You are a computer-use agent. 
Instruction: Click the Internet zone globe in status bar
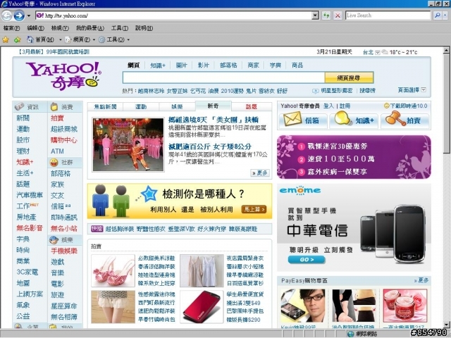(x=351, y=334)
